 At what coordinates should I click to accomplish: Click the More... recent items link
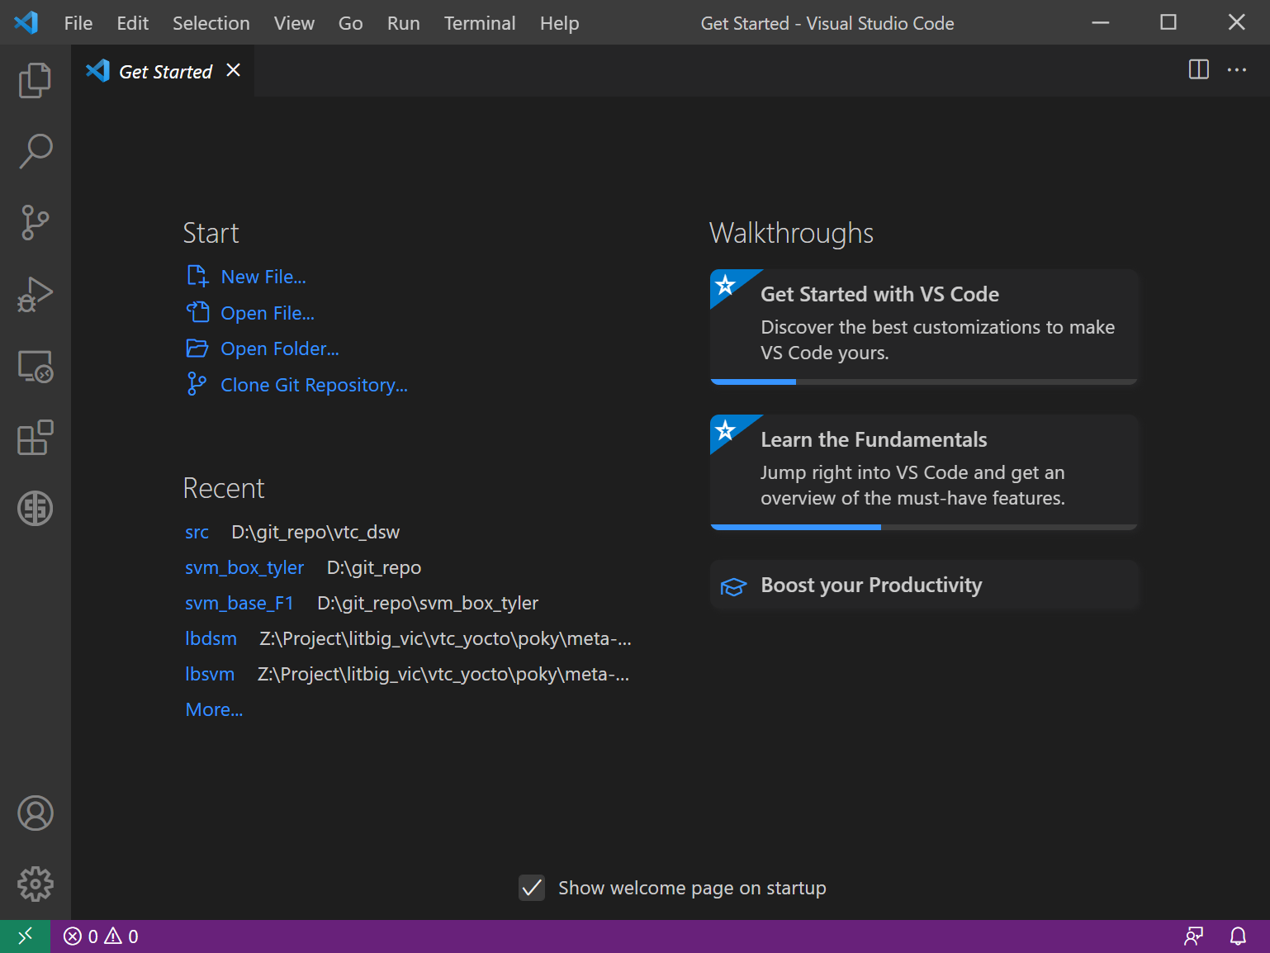(215, 710)
